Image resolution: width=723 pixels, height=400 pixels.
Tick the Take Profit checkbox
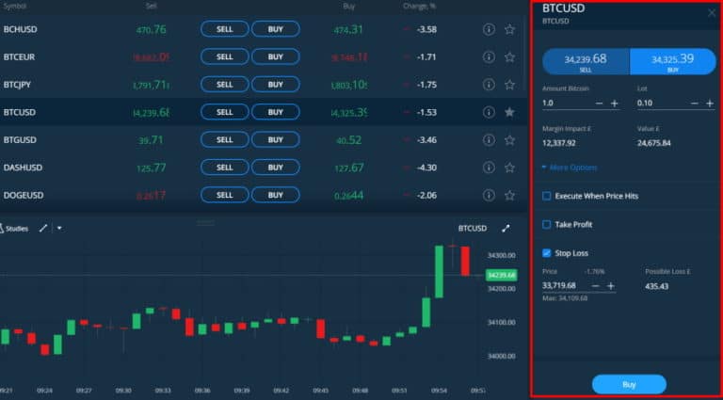point(546,225)
